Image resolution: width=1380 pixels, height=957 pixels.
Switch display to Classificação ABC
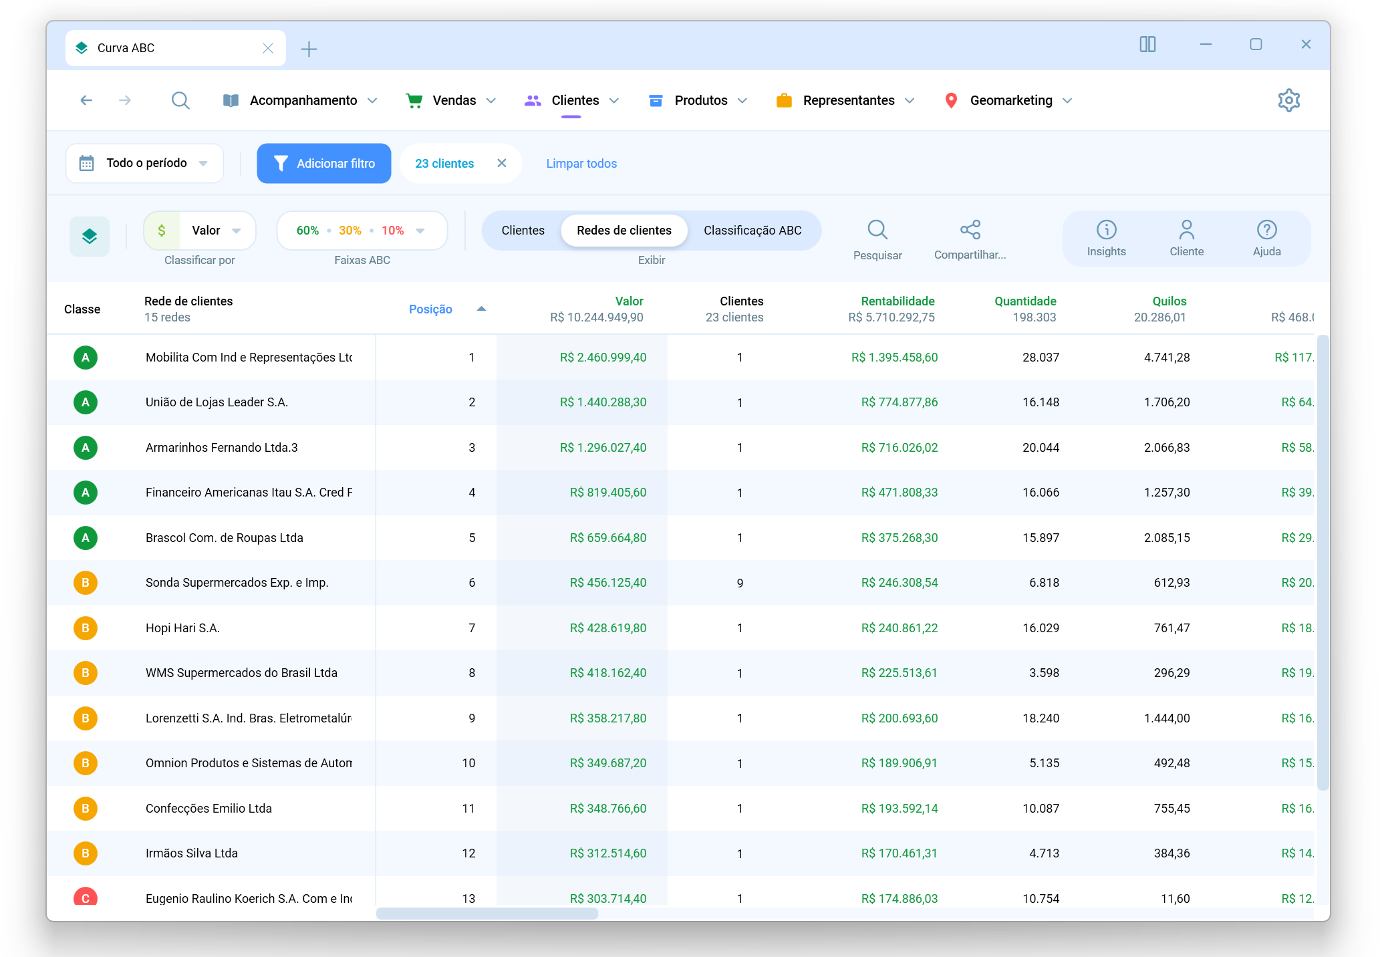coord(752,231)
